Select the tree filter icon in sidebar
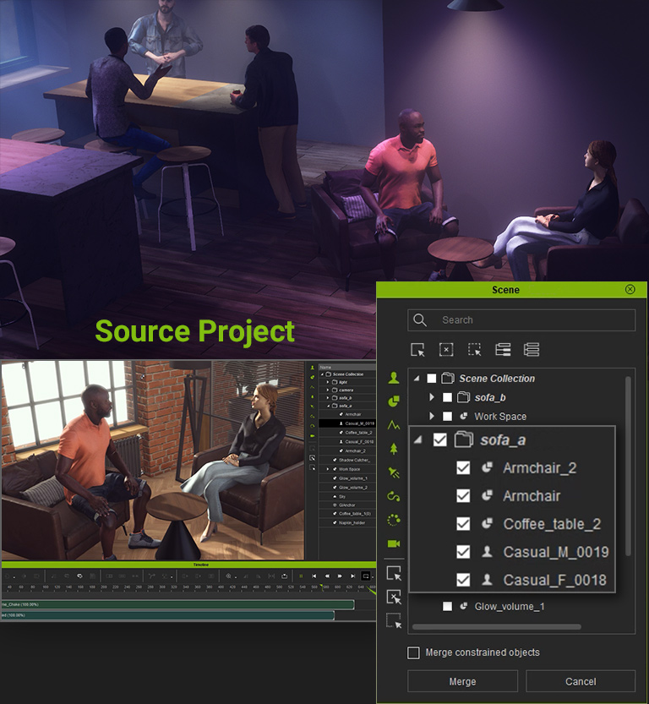The width and height of the screenshot is (649, 704). (x=393, y=449)
